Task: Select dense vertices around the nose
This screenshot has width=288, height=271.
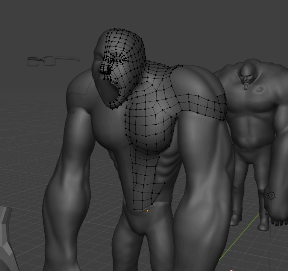Action: (106, 68)
